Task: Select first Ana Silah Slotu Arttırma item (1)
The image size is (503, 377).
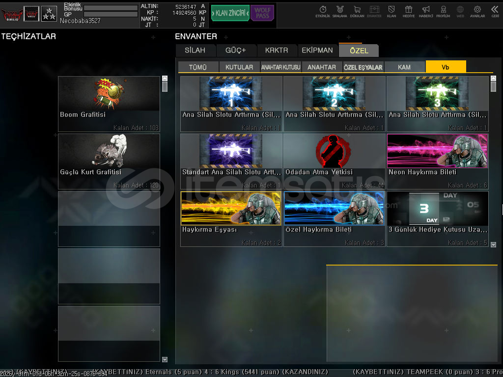Action: click(231, 104)
